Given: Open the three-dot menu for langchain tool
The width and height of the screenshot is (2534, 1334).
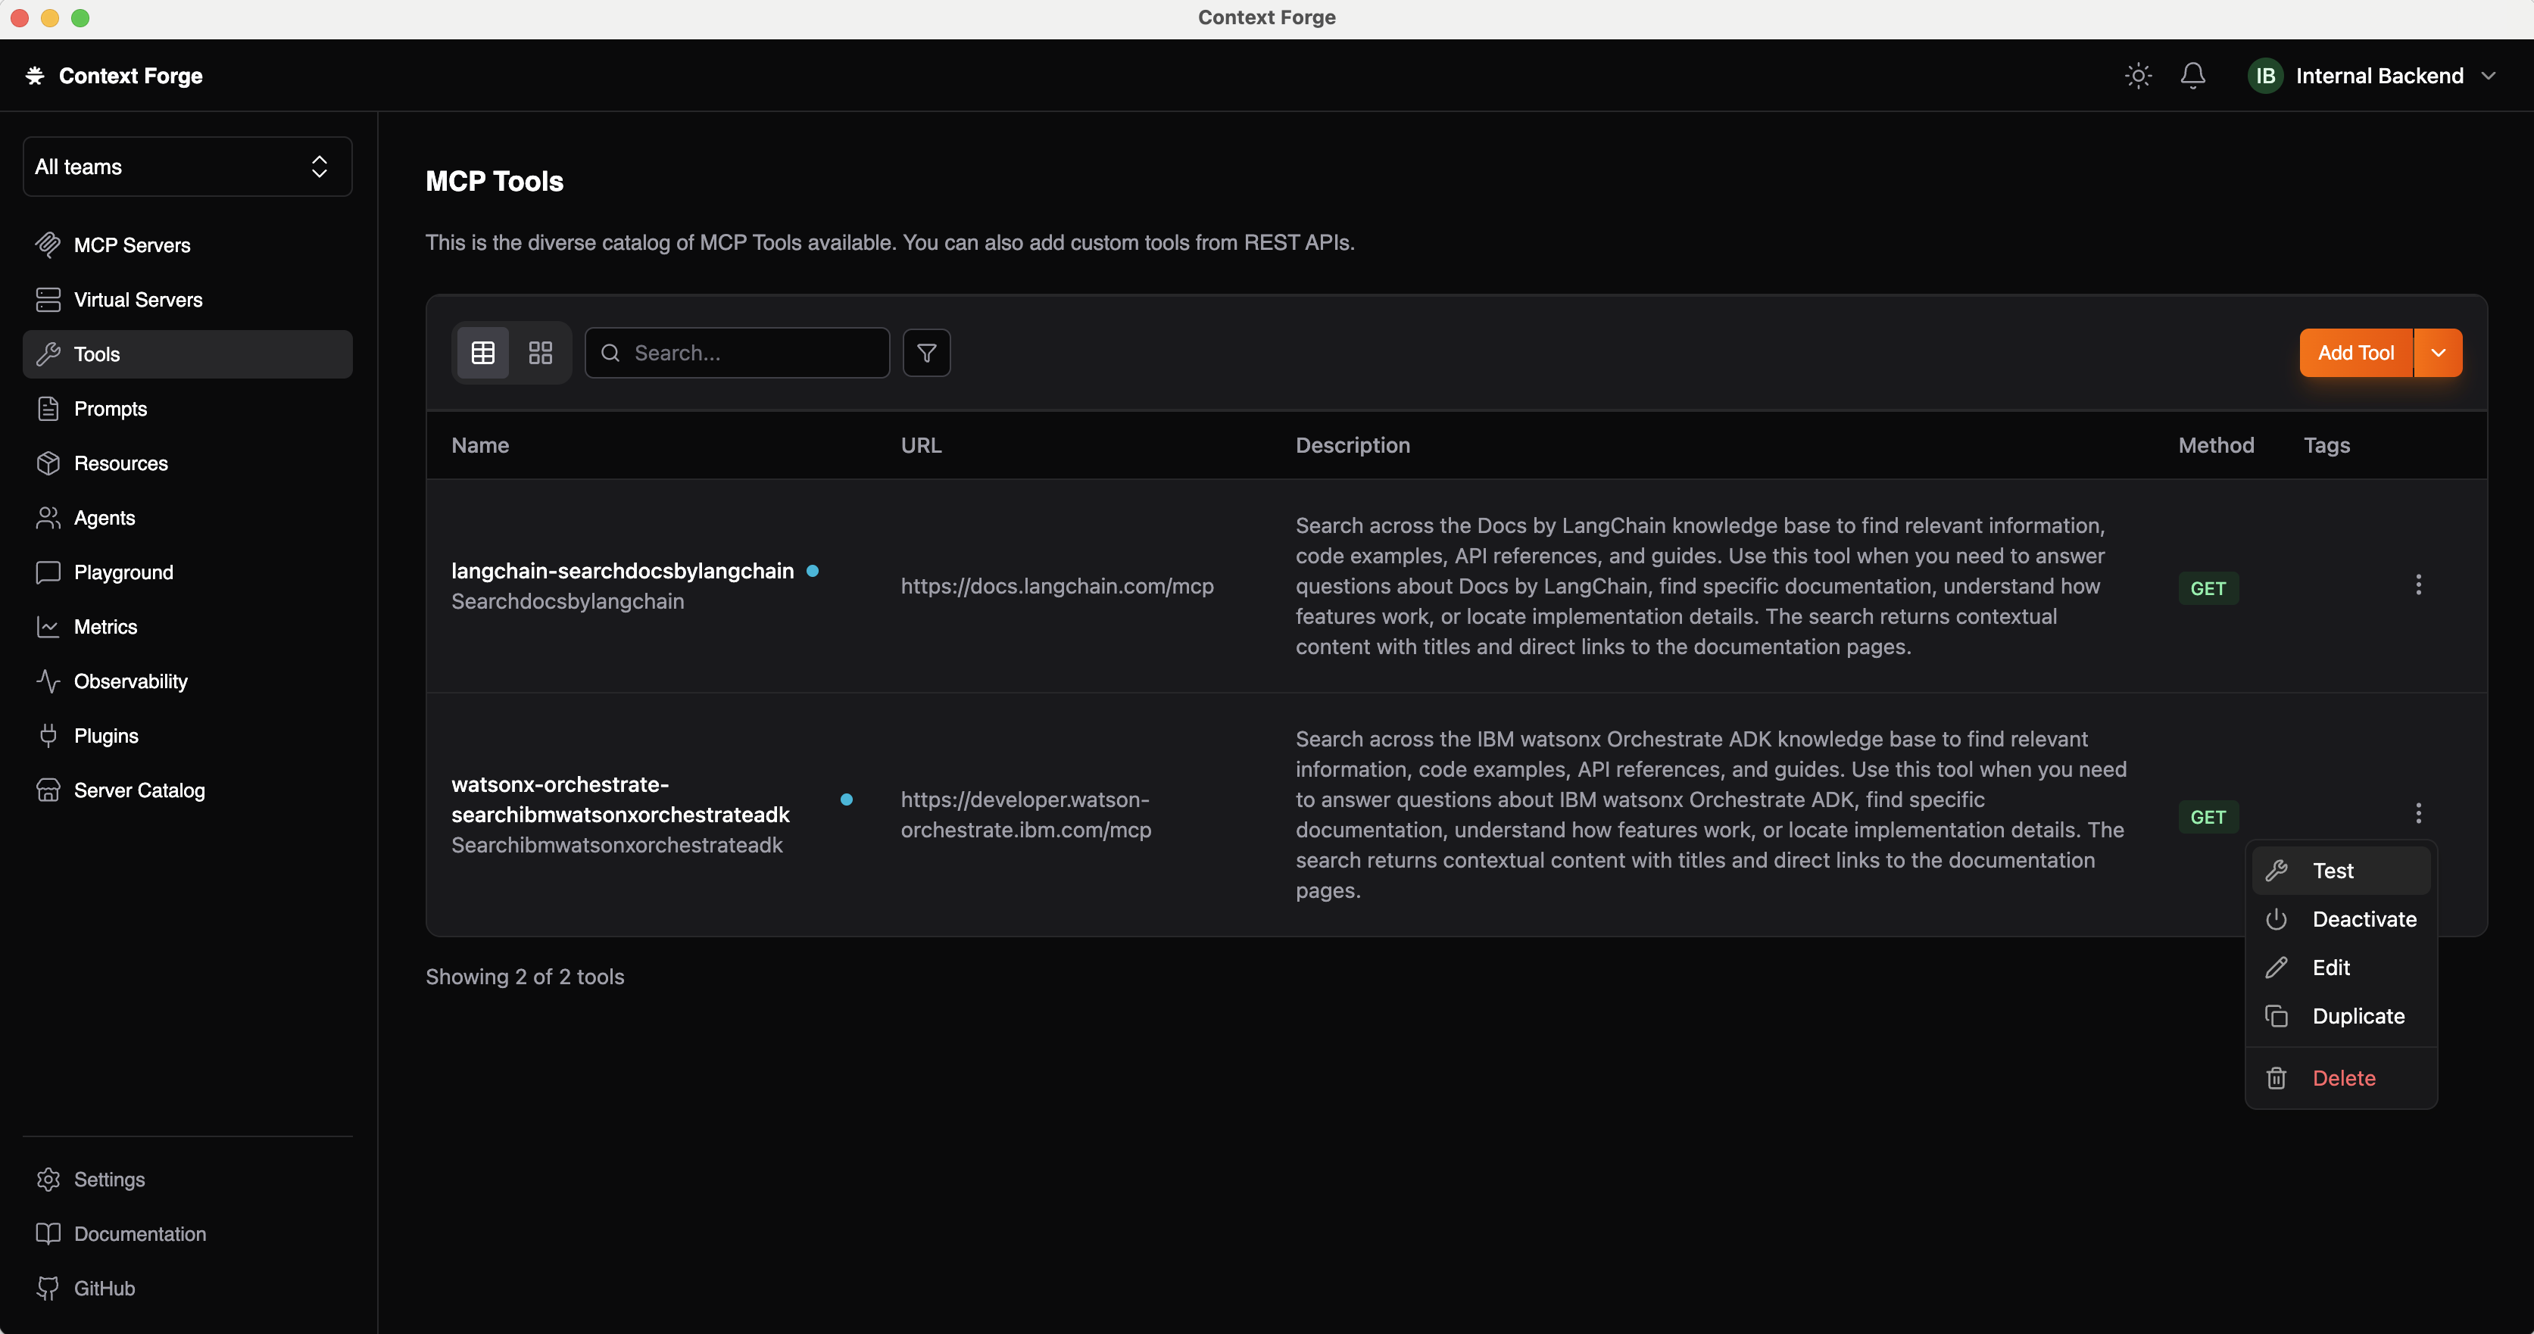Looking at the screenshot, I should coord(2418,585).
